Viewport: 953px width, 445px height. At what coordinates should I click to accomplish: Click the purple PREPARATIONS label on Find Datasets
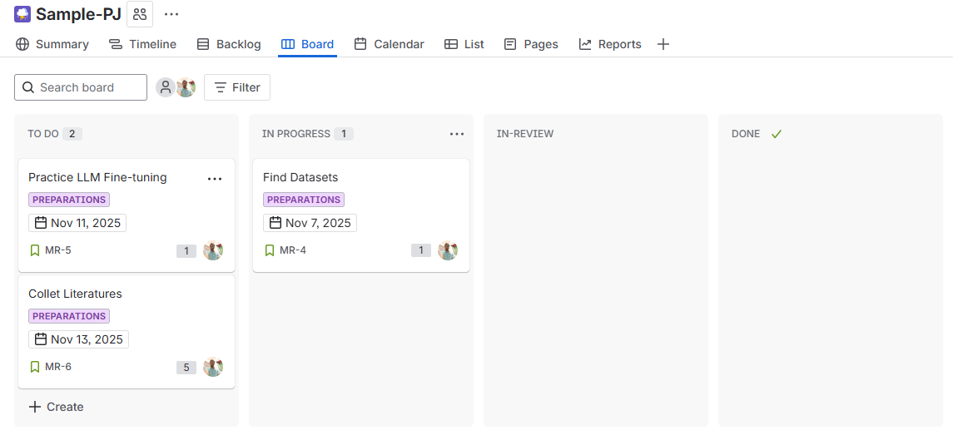tap(304, 200)
